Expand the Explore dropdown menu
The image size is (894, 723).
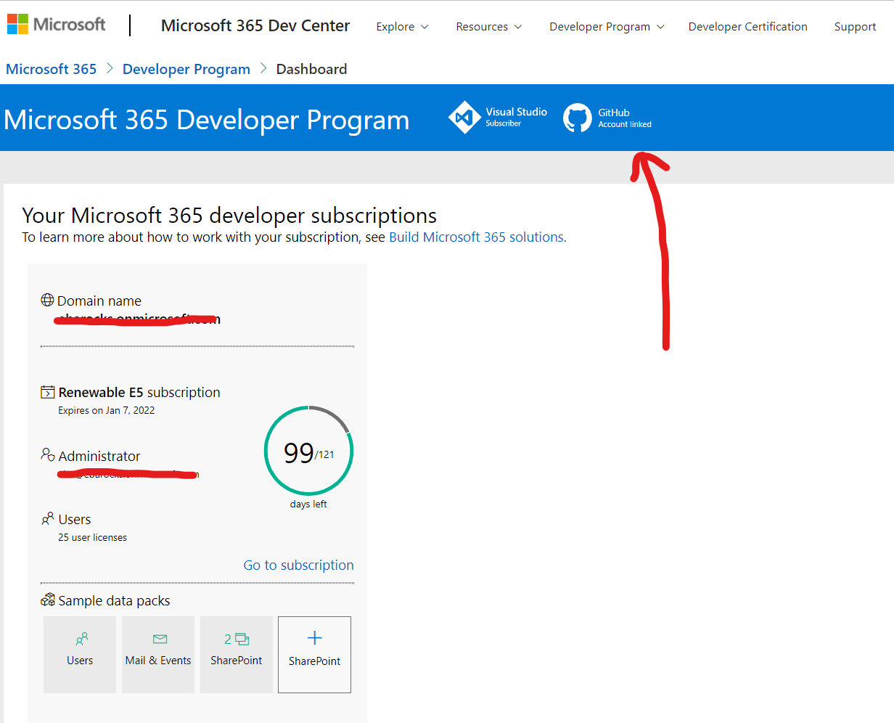(402, 27)
